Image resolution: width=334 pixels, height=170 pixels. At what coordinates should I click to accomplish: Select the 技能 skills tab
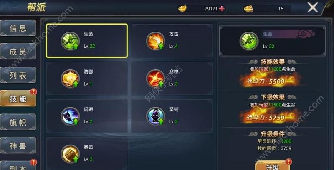pos(18,99)
